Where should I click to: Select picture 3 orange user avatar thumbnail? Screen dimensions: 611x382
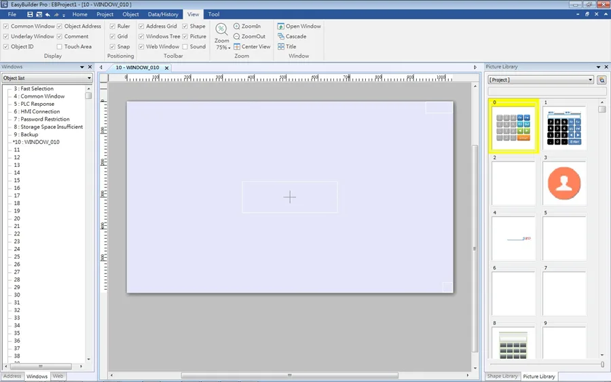[564, 183]
